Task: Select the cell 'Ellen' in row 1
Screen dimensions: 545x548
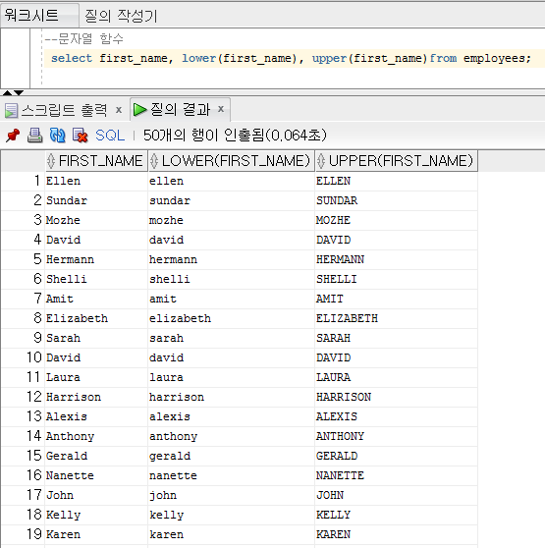Action: click(x=96, y=181)
